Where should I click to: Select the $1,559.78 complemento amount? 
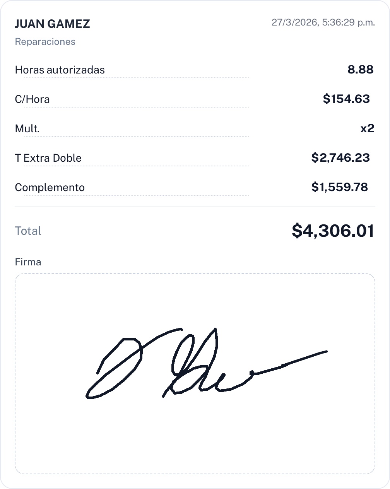click(339, 187)
